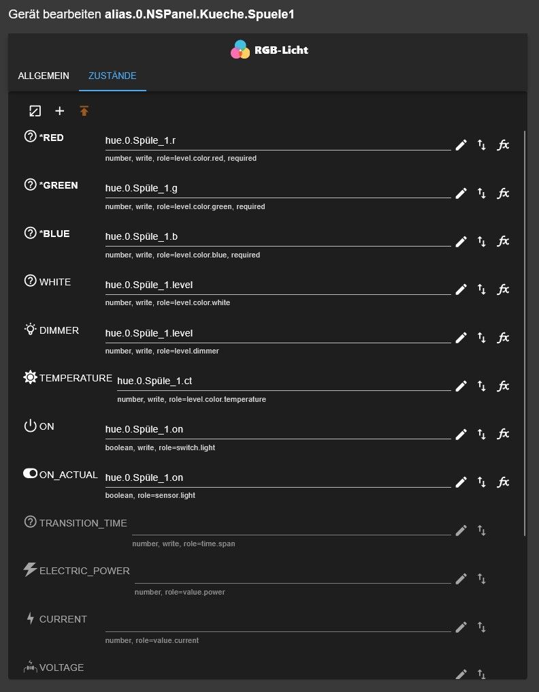Open function editor for the TEMPERATURE state

tap(503, 386)
